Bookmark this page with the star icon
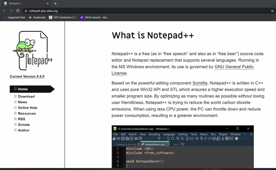Image resolution: width=276 pixels, height=170 pixels. click(272, 11)
